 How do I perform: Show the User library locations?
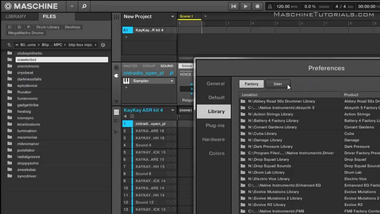pyautogui.click(x=278, y=84)
